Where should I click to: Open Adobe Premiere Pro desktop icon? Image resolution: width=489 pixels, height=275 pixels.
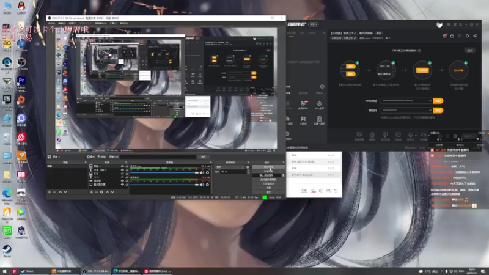[21, 81]
